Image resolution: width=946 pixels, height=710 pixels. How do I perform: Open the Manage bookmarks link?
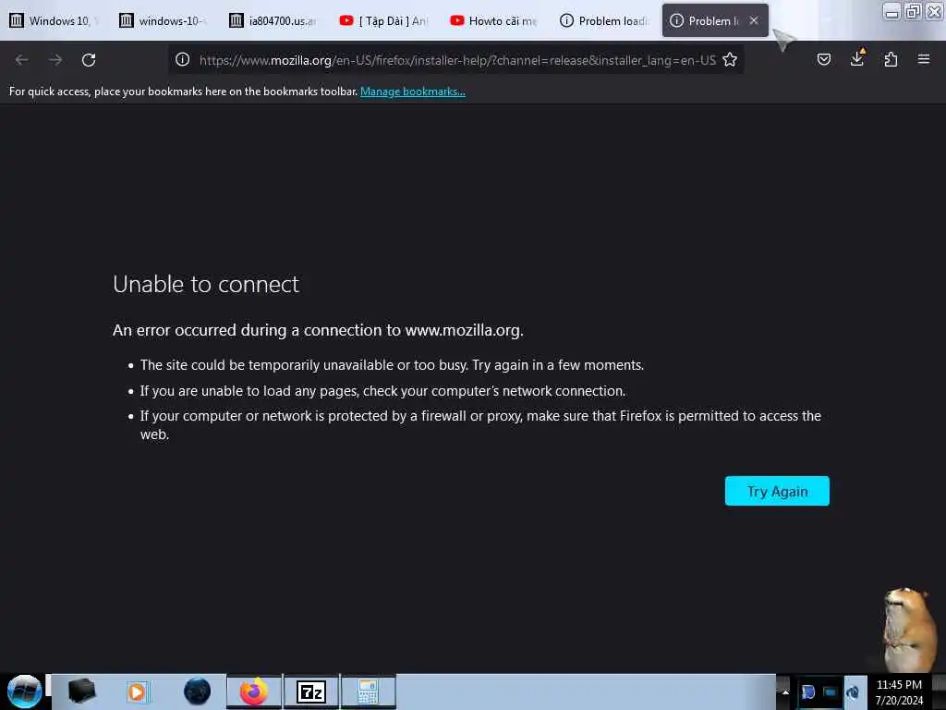click(x=413, y=92)
